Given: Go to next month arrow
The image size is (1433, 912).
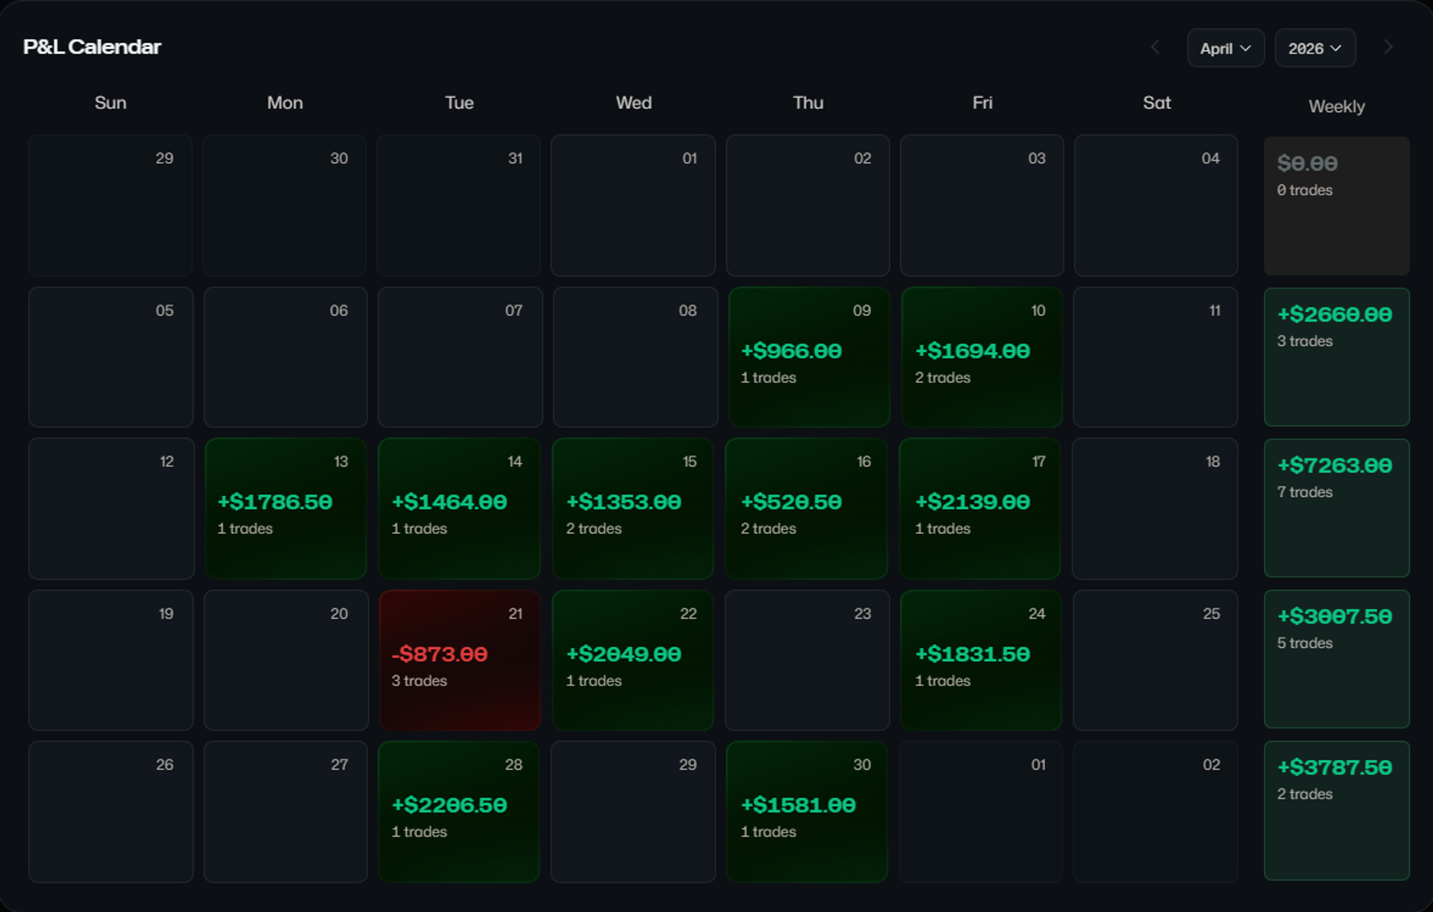Looking at the screenshot, I should pos(1388,47).
